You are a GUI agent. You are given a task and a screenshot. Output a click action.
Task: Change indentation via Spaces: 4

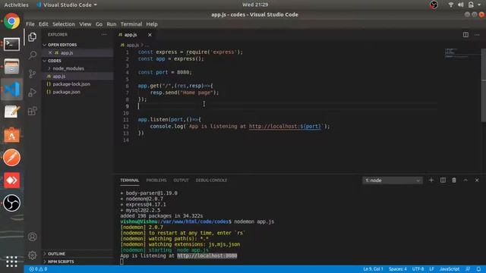[x=397, y=269]
